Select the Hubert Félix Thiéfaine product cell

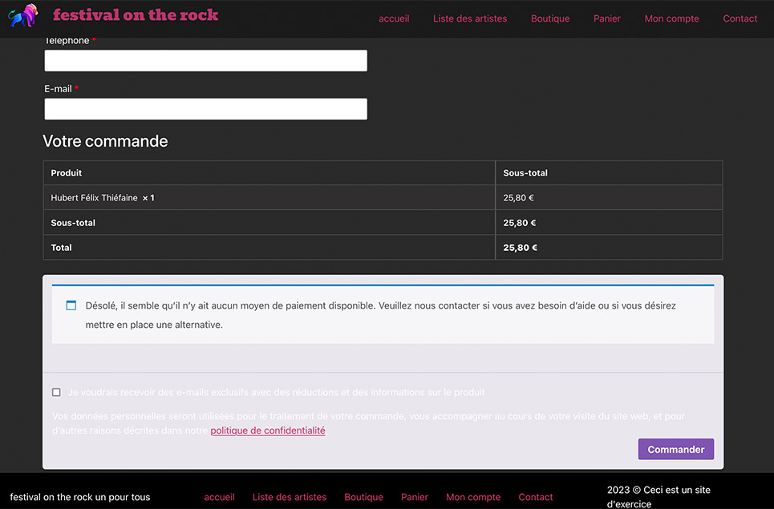[x=269, y=198]
